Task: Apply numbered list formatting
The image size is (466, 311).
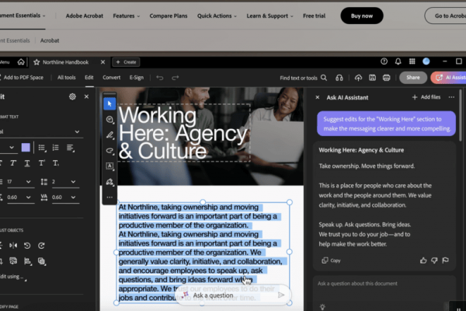Action: click(56, 148)
